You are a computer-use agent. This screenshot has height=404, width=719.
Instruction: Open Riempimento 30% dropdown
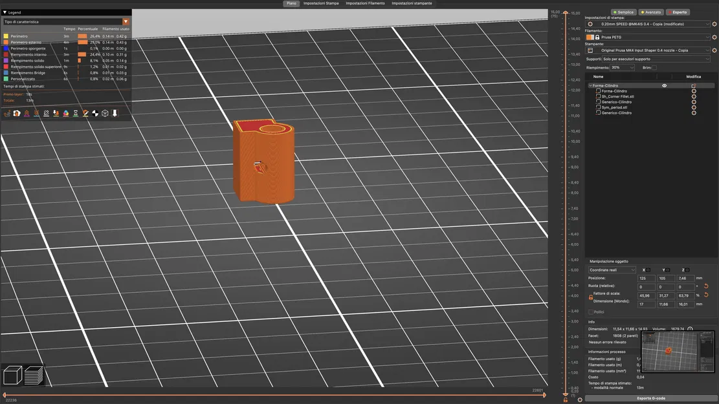click(622, 67)
